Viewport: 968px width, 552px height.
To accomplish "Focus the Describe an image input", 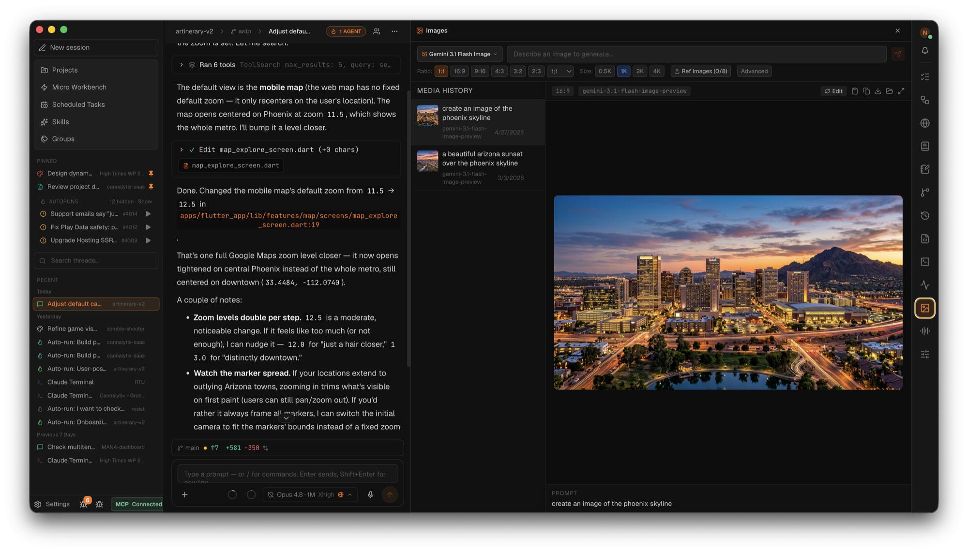I will click(x=696, y=54).
